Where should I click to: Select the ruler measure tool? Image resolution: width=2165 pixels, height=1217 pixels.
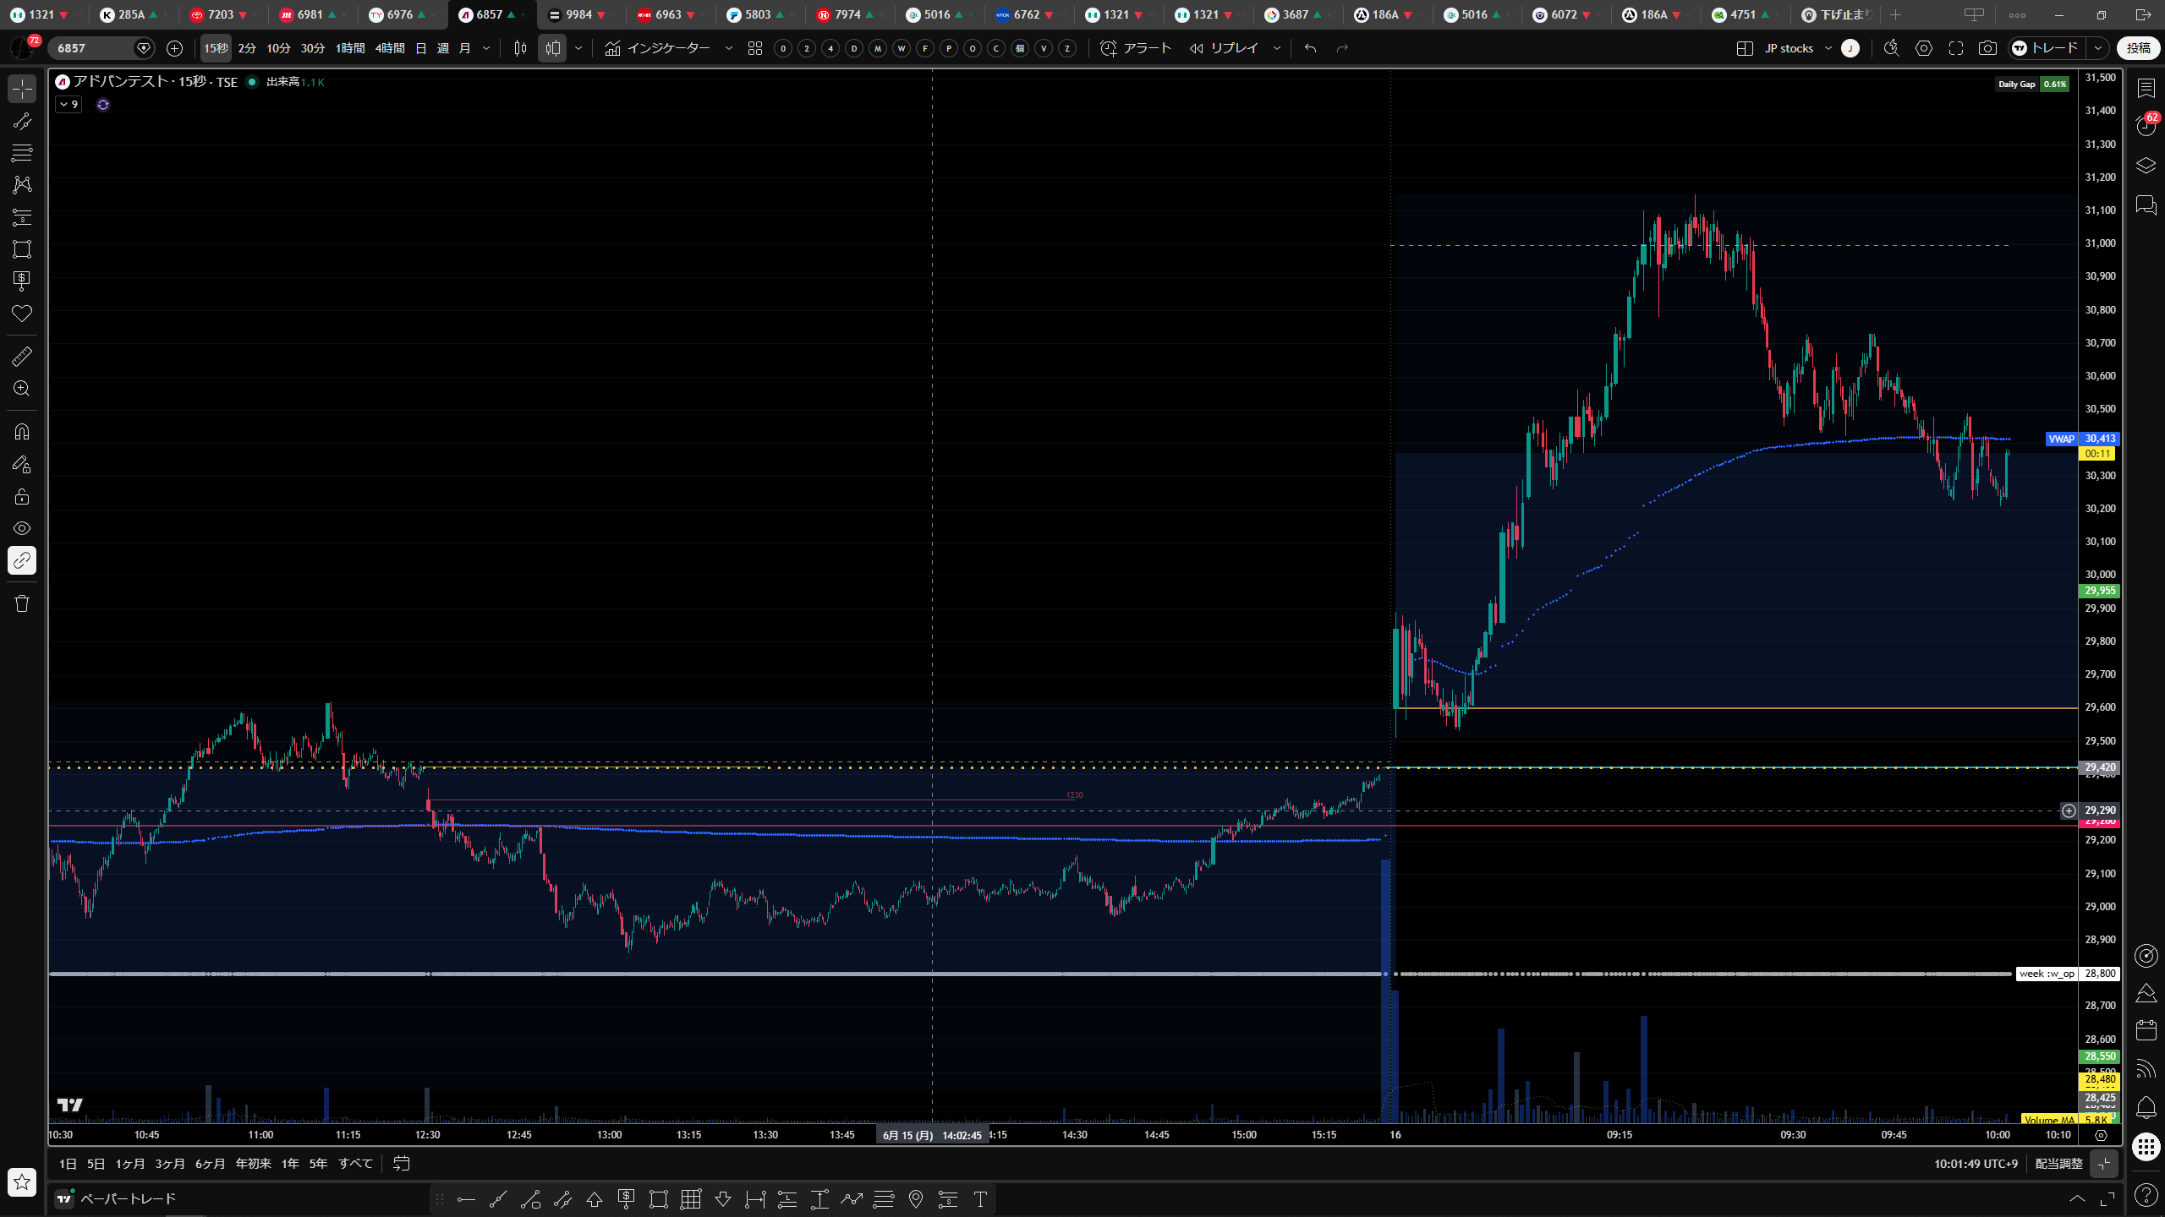[x=22, y=357]
